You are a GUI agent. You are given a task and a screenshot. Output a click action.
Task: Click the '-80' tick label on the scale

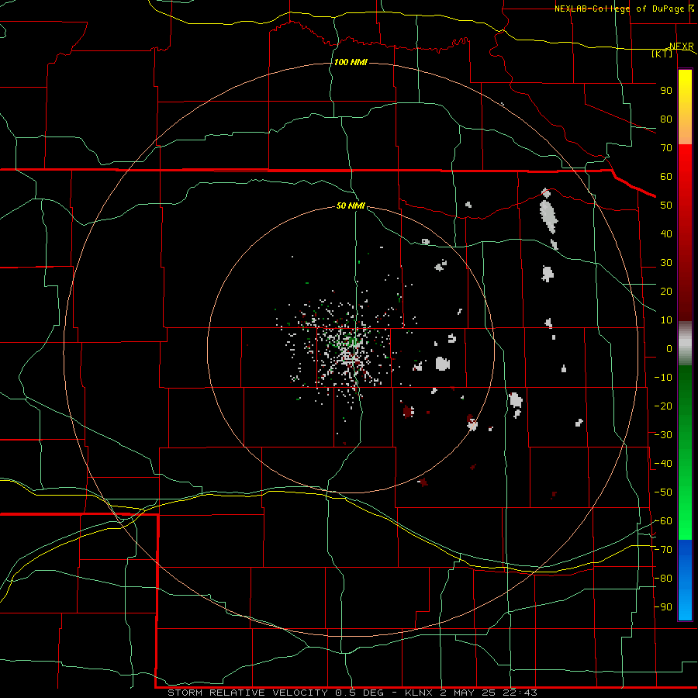click(x=663, y=579)
